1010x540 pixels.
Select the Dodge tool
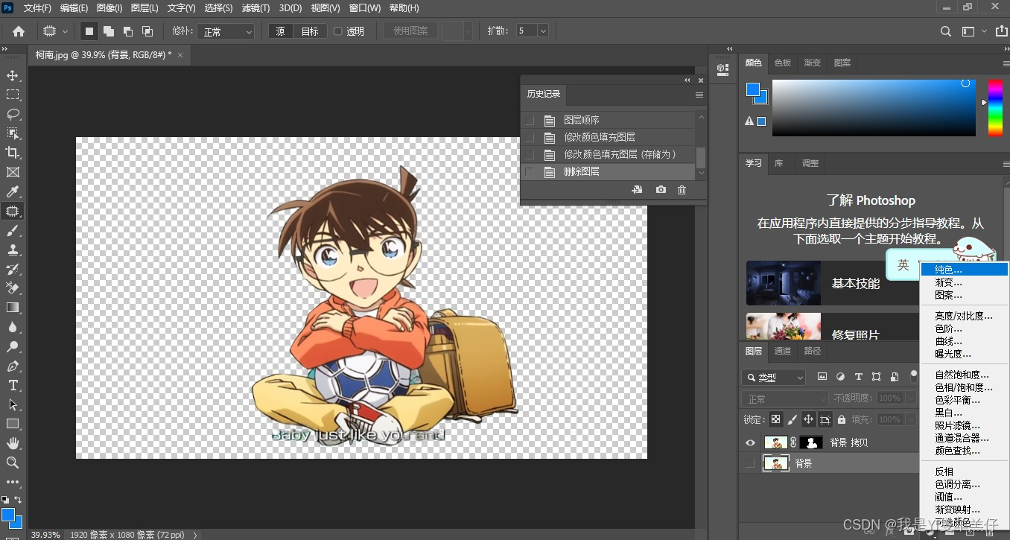(x=13, y=346)
